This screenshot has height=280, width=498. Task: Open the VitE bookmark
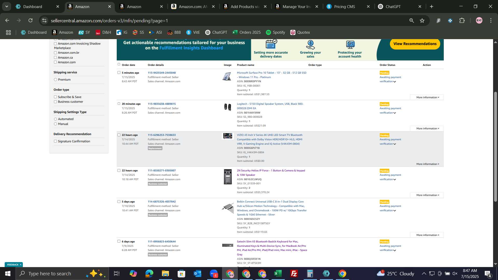click(x=193, y=32)
